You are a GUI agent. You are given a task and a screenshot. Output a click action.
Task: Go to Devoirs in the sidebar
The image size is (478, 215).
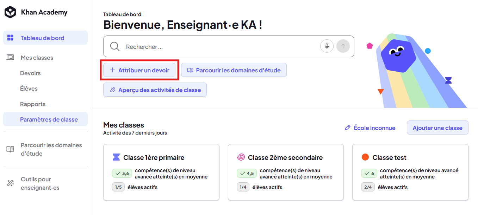point(30,73)
